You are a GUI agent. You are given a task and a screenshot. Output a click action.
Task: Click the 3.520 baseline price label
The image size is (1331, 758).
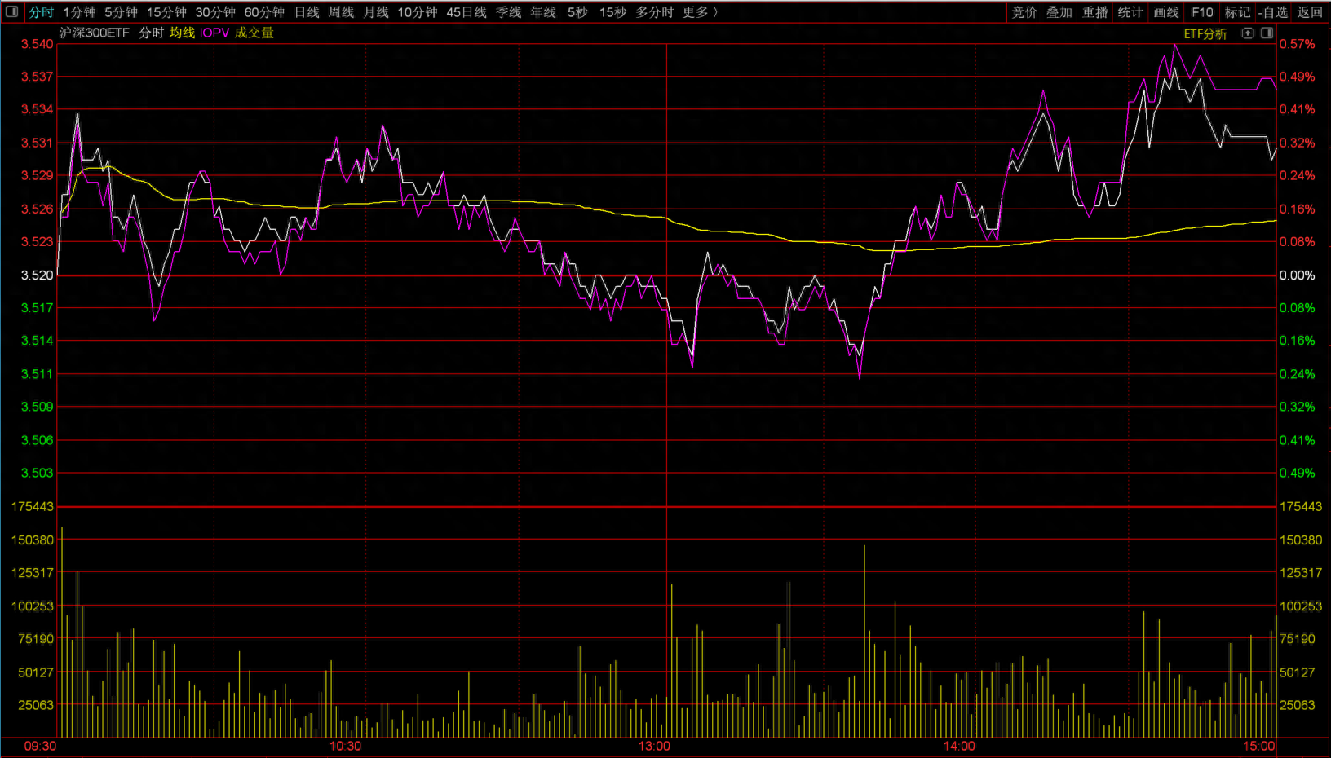(x=37, y=275)
